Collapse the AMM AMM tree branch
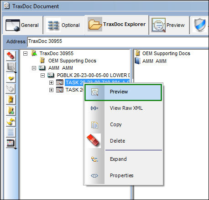This screenshot has width=209, height=200. click(34, 68)
